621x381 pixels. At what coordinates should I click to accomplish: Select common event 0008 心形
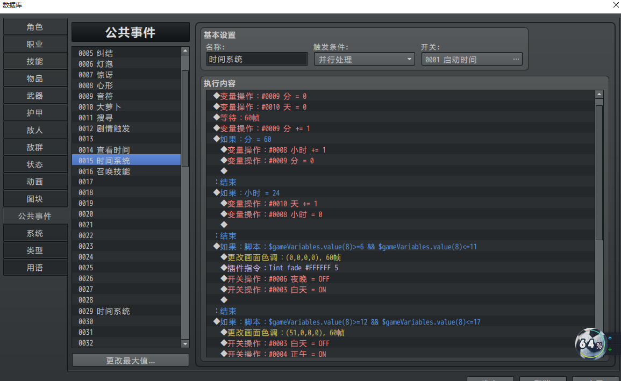(126, 85)
